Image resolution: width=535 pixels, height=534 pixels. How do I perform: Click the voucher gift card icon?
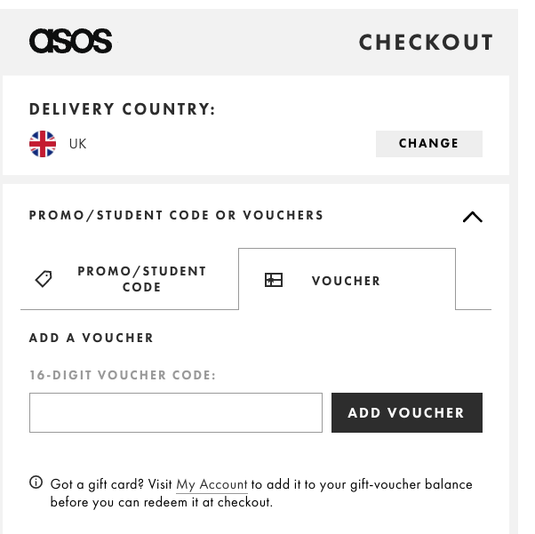coord(274,280)
